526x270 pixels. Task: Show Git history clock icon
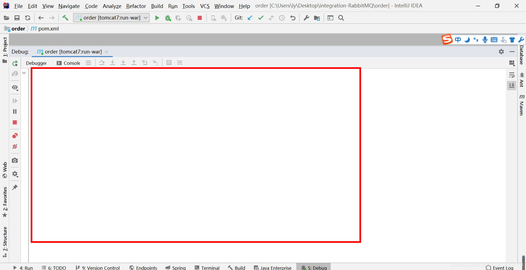point(282,18)
